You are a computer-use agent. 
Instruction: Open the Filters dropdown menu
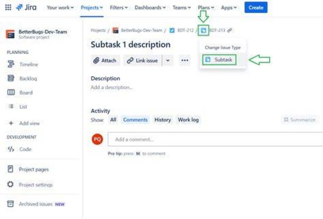click(118, 8)
